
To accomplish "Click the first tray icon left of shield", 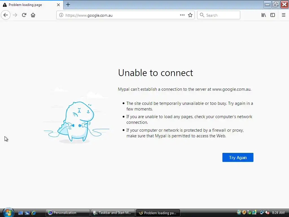I will point(239,212).
